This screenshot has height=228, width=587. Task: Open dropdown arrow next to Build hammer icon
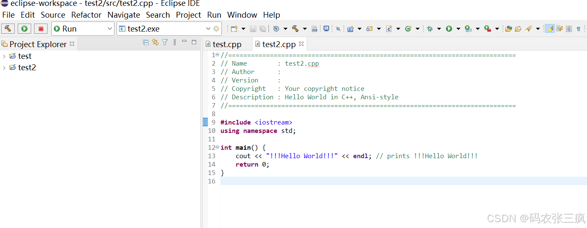tap(305, 29)
